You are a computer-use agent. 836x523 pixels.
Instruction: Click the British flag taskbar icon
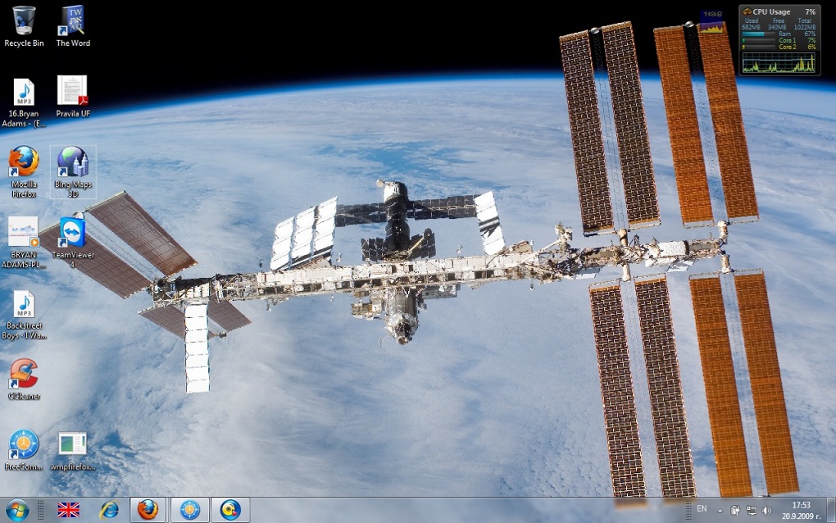pos(68,510)
